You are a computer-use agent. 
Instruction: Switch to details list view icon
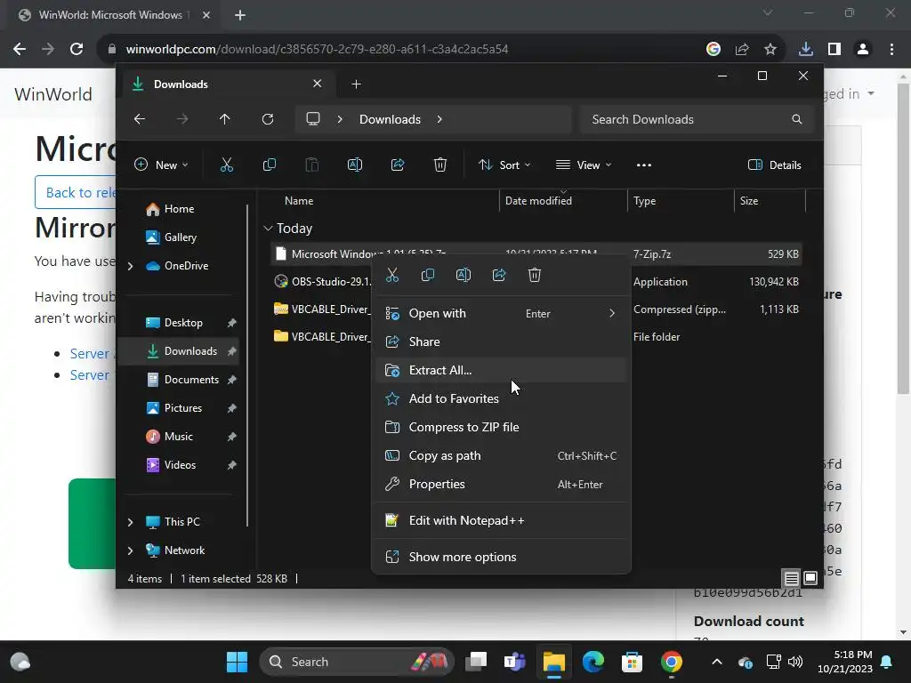(x=791, y=578)
